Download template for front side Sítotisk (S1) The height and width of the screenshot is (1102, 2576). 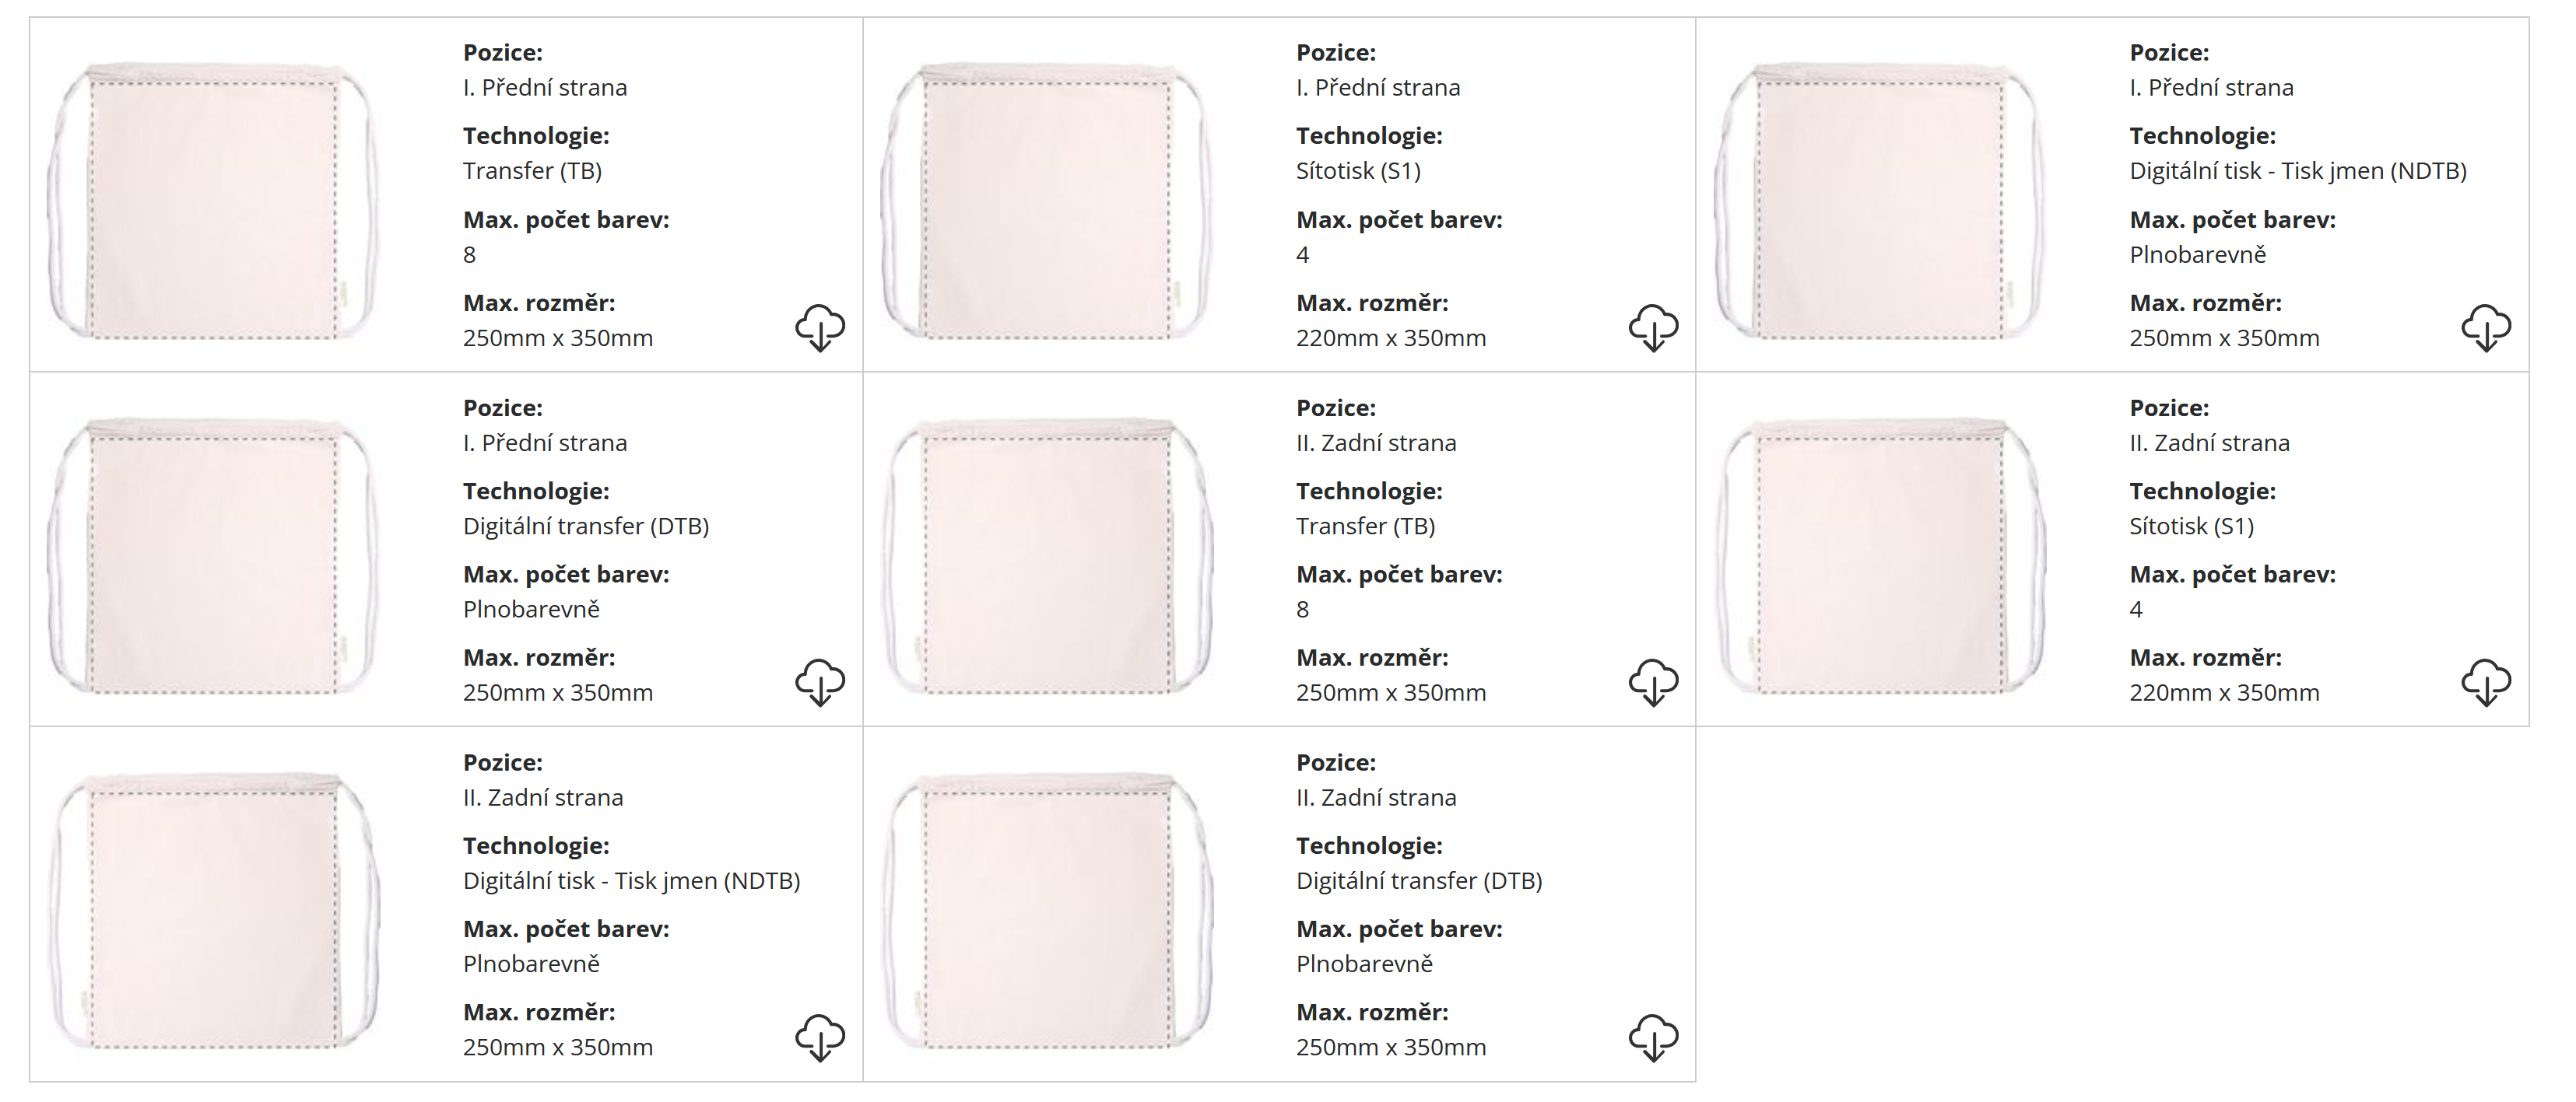coord(1653,327)
